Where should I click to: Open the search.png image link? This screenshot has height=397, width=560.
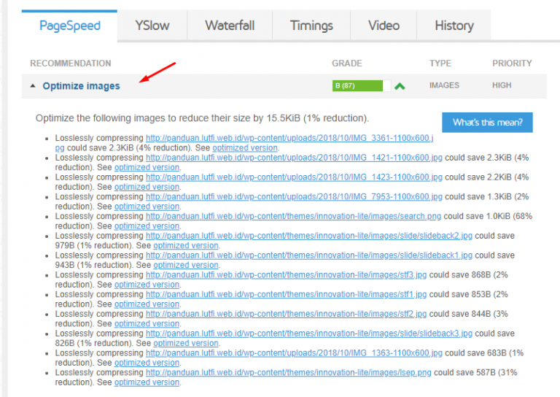click(293, 216)
